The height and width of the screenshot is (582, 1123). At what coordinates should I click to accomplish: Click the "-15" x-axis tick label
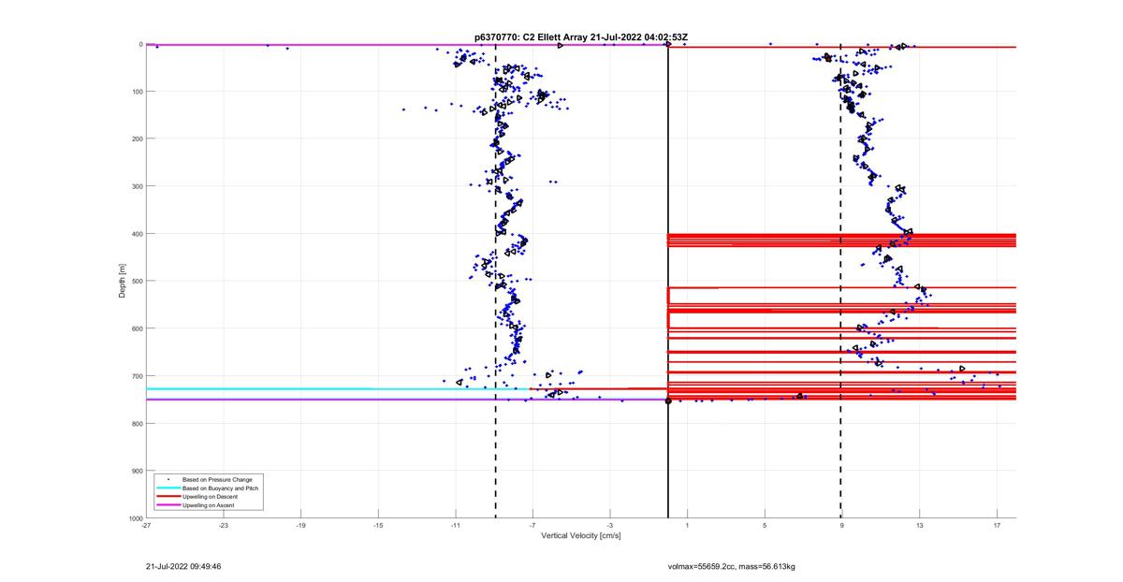tap(378, 525)
